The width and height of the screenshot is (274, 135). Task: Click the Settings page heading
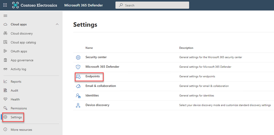coord(85,24)
